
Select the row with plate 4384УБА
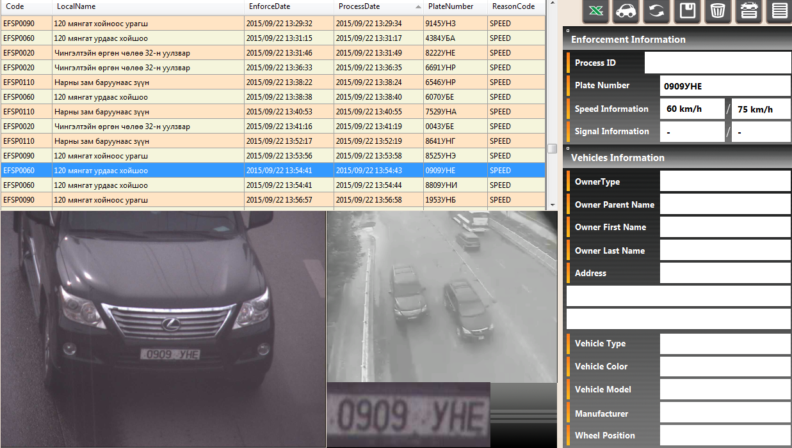[x=273, y=38]
